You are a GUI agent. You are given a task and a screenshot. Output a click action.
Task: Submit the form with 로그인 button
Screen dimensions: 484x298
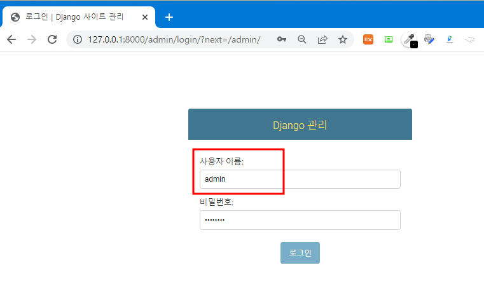point(300,253)
